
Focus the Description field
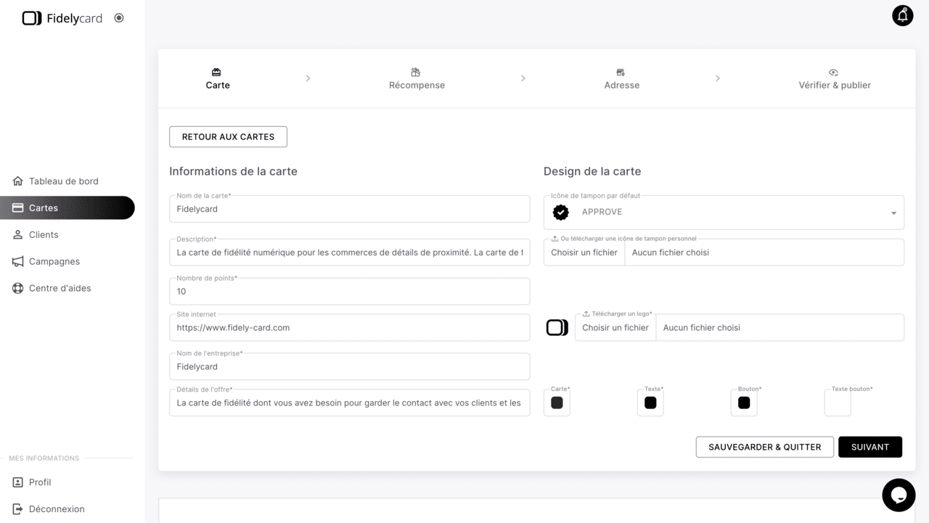coord(350,252)
